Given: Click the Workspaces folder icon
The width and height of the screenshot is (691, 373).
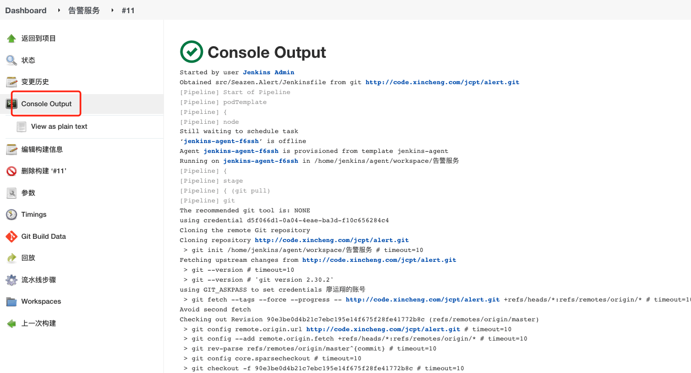Looking at the screenshot, I should (11, 301).
